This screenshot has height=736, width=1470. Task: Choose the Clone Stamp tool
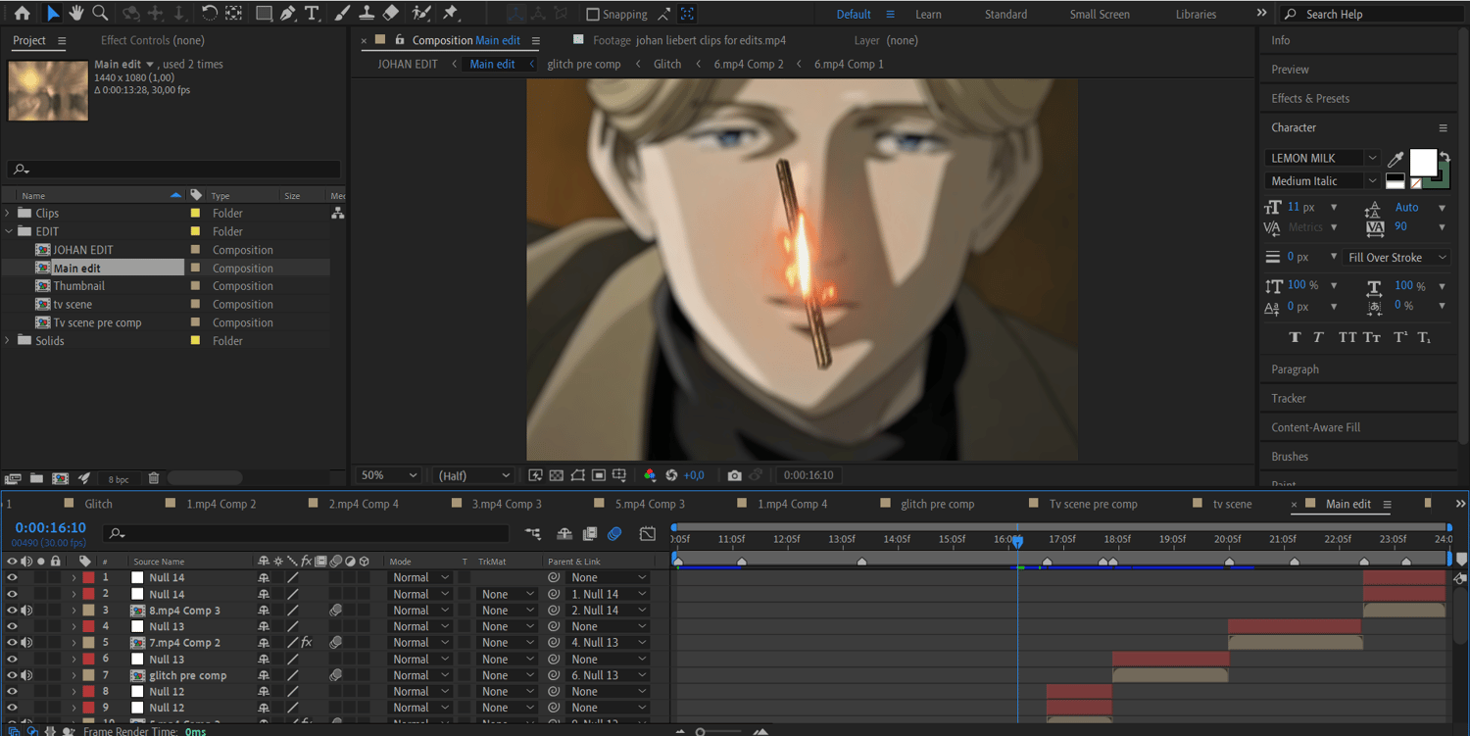367,14
